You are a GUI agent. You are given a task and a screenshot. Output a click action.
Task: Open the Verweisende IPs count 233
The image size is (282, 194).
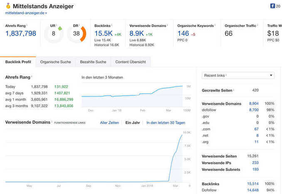255,163
